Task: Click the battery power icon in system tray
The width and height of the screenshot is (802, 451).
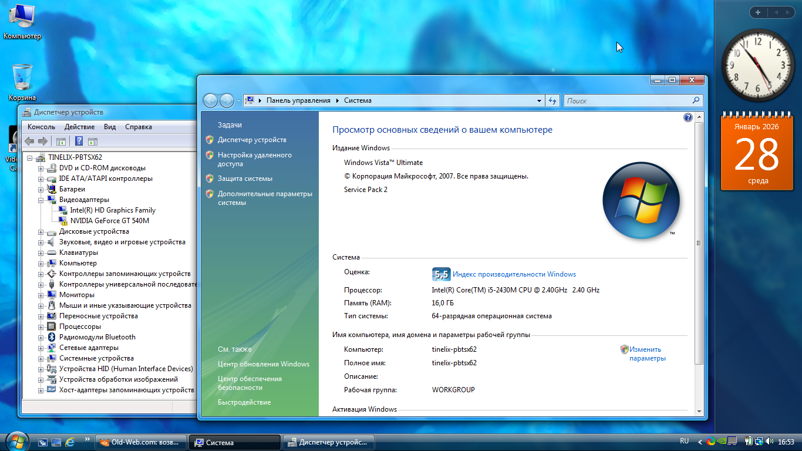Action: [x=749, y=442]
